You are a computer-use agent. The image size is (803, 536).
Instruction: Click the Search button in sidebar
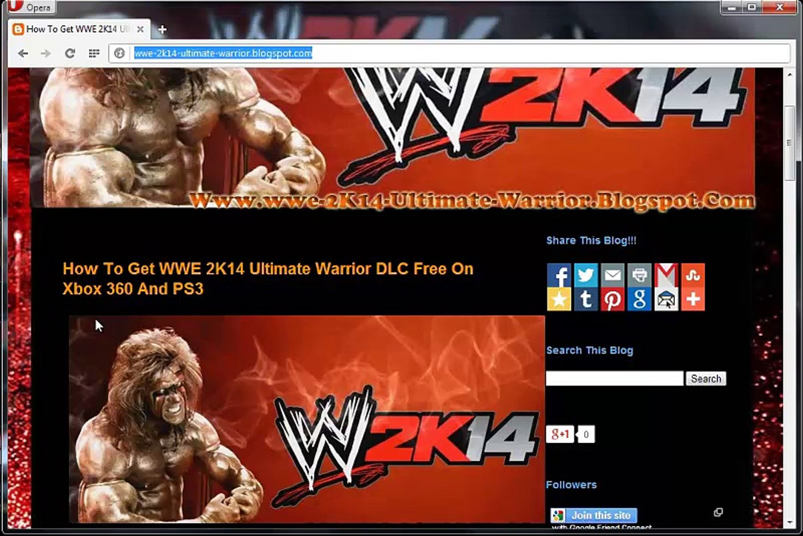tap(706, 379)
